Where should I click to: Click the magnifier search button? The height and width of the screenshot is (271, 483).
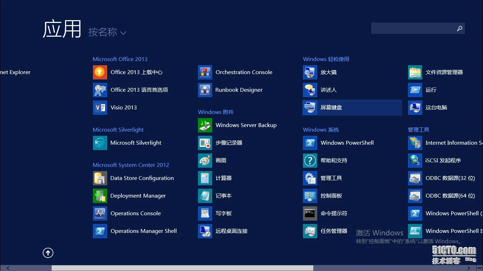coord(460,28)
